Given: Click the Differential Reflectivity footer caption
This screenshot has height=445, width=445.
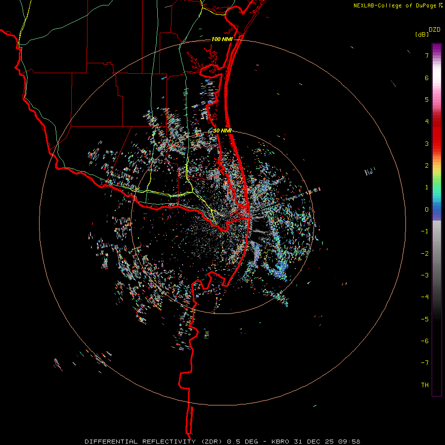Looking at the screenshot, I should click(222, 442).
